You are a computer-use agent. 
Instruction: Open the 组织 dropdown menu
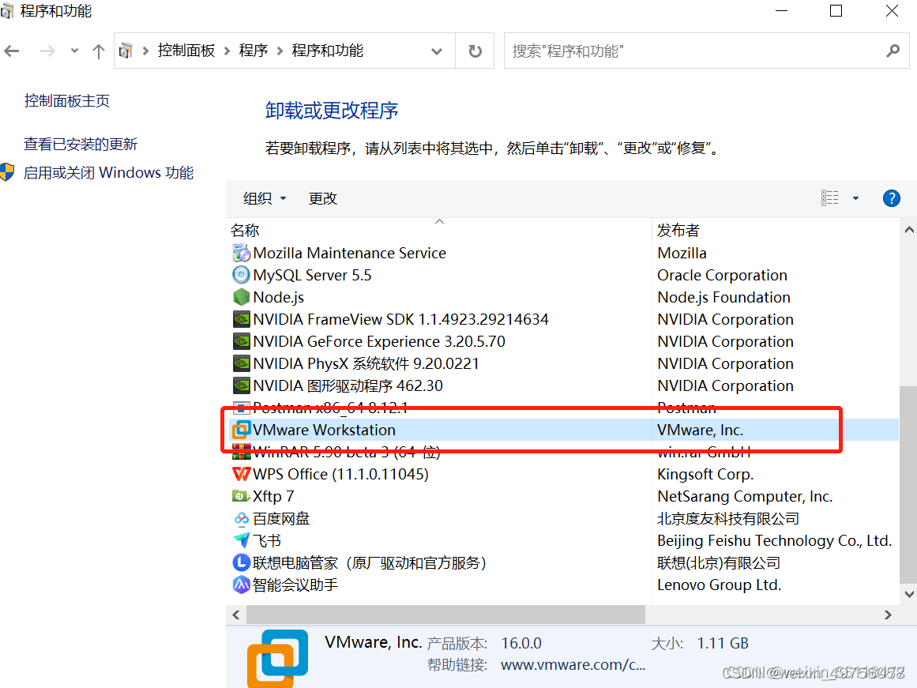click(x=265, y=198)
